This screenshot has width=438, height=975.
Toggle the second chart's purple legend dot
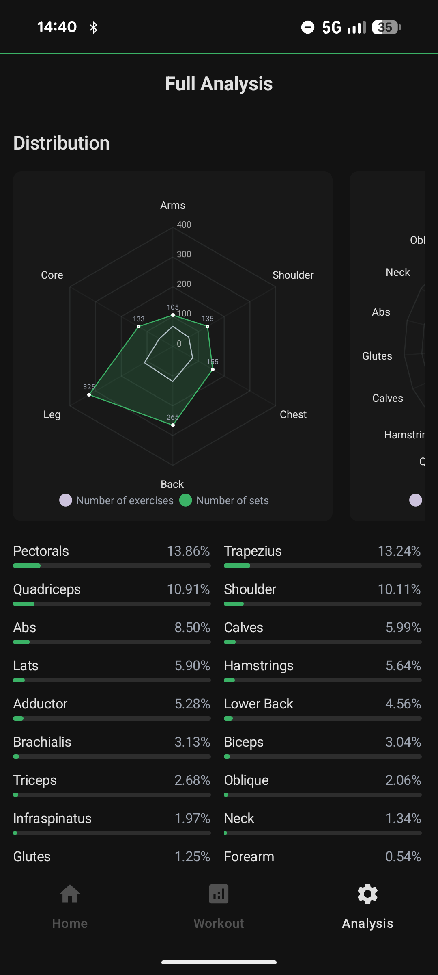[x=416, y=500]
